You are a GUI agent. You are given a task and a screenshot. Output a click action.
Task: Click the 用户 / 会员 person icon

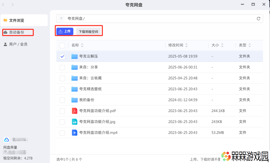[5, 44]
